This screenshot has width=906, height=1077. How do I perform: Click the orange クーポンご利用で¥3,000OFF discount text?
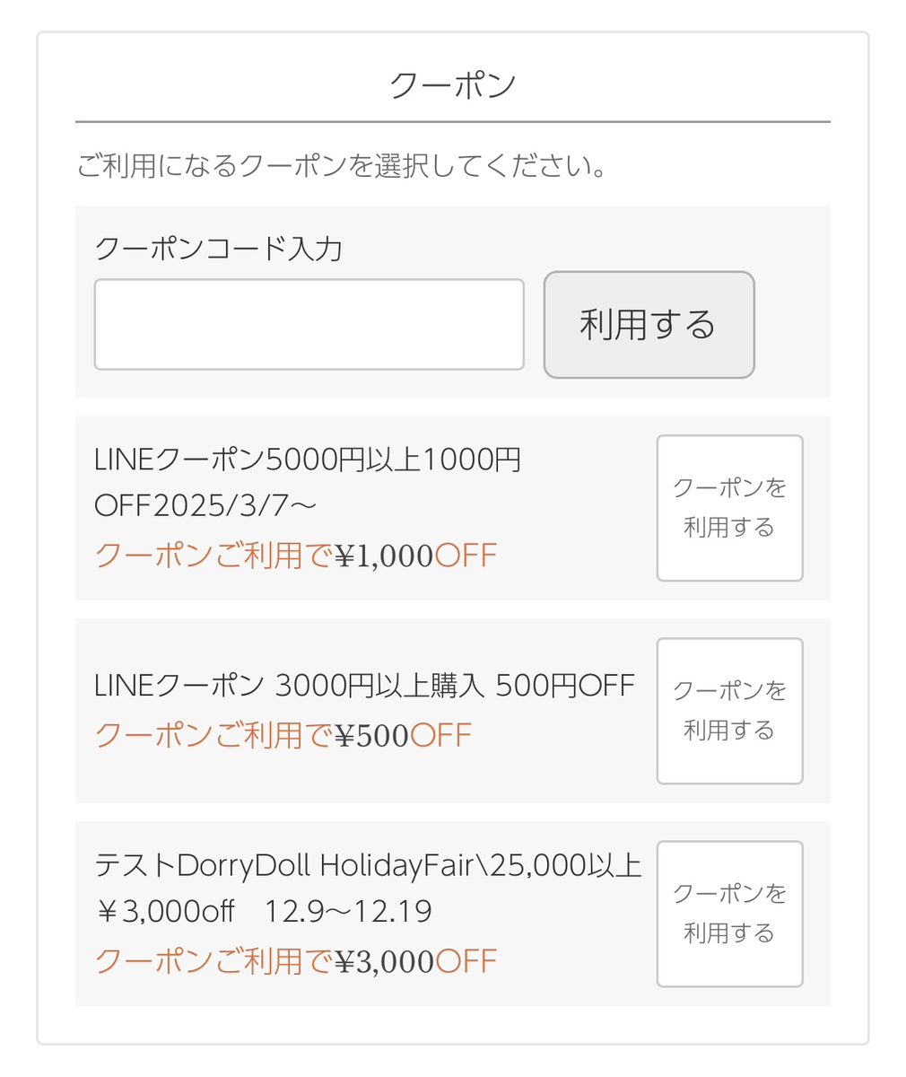click(295, 961)
